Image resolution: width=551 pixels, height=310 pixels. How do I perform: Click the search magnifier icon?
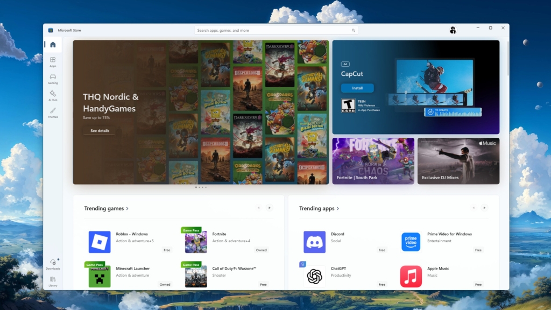(x=354, y=31)
